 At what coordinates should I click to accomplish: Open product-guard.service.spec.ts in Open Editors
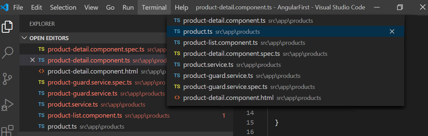pos(93,82)
